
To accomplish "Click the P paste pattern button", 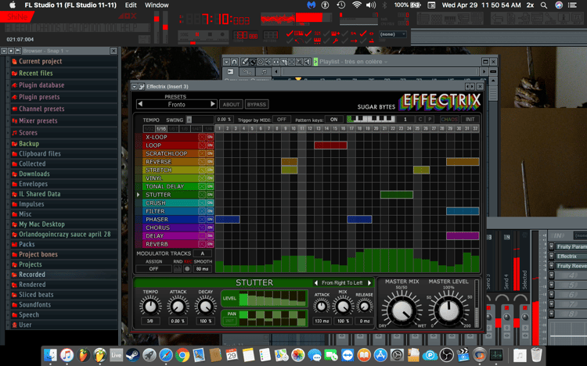I will pyautogui.click(x=430, y=120).
